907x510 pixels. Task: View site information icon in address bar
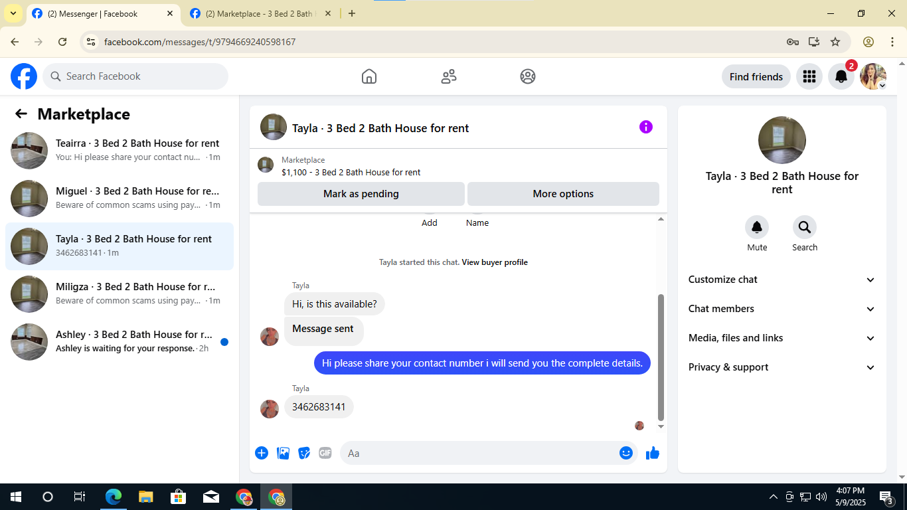click(x=91, y=42)
